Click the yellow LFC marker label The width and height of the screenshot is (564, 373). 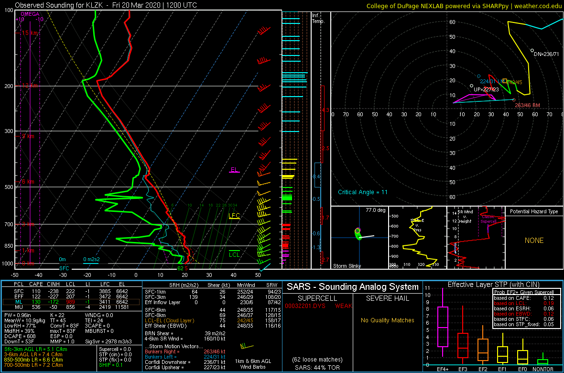click(x=234, y=216)
